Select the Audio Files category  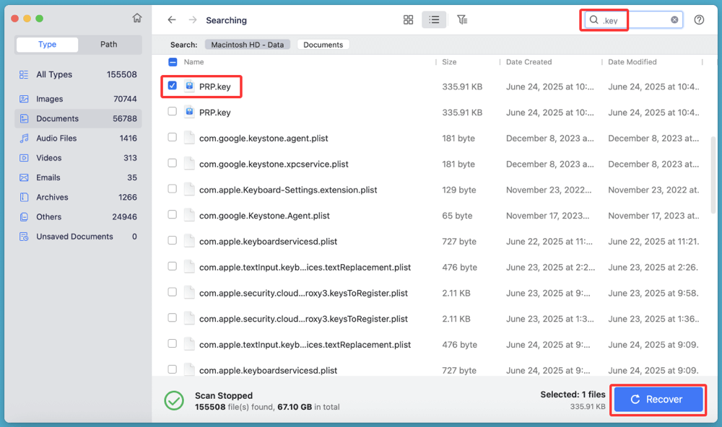53,138
